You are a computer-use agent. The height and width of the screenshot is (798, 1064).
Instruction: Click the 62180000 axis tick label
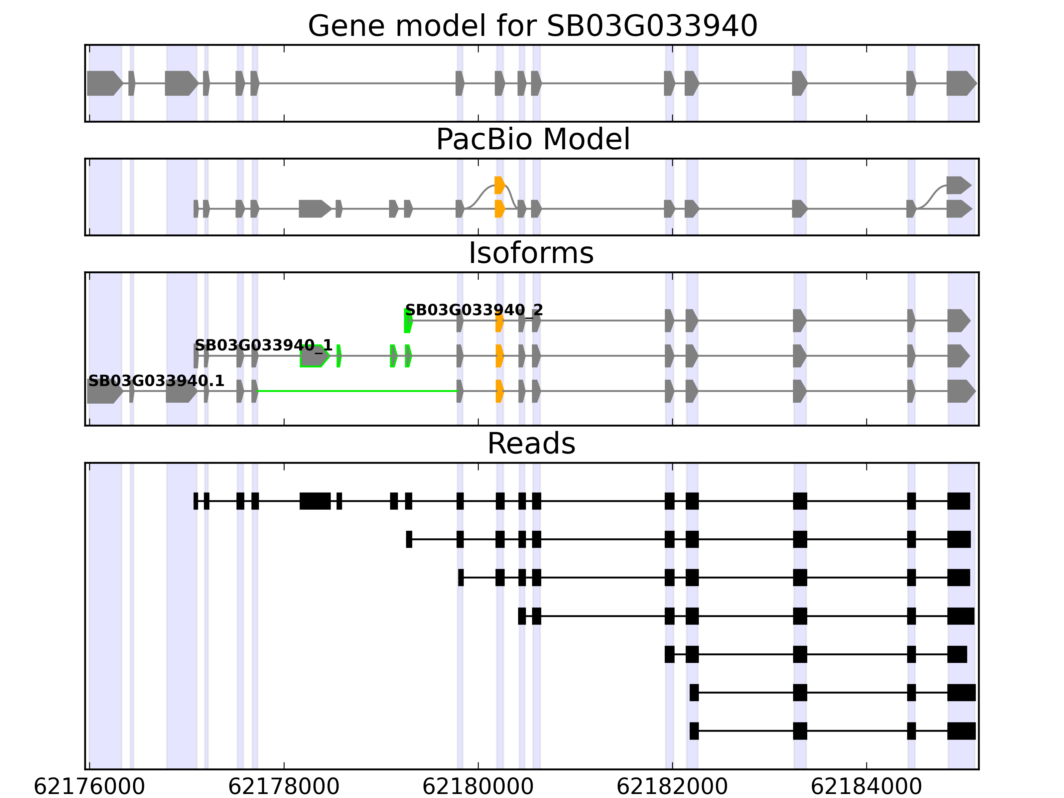pos(478,786)
